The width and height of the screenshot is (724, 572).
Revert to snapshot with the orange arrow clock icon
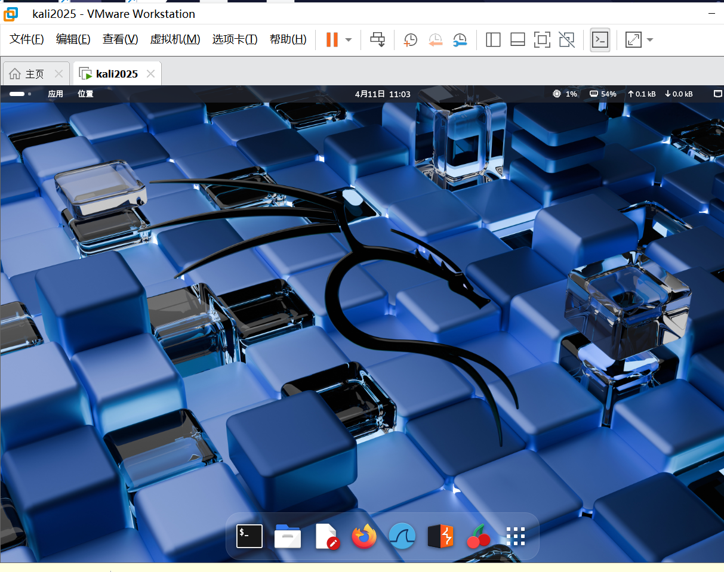[435, 40]
